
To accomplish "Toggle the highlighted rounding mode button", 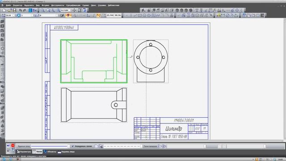I will [x=98, y=16].
